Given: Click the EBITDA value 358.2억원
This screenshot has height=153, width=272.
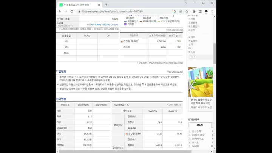Looking at the screenshot, I should click(x=87, y=145).
